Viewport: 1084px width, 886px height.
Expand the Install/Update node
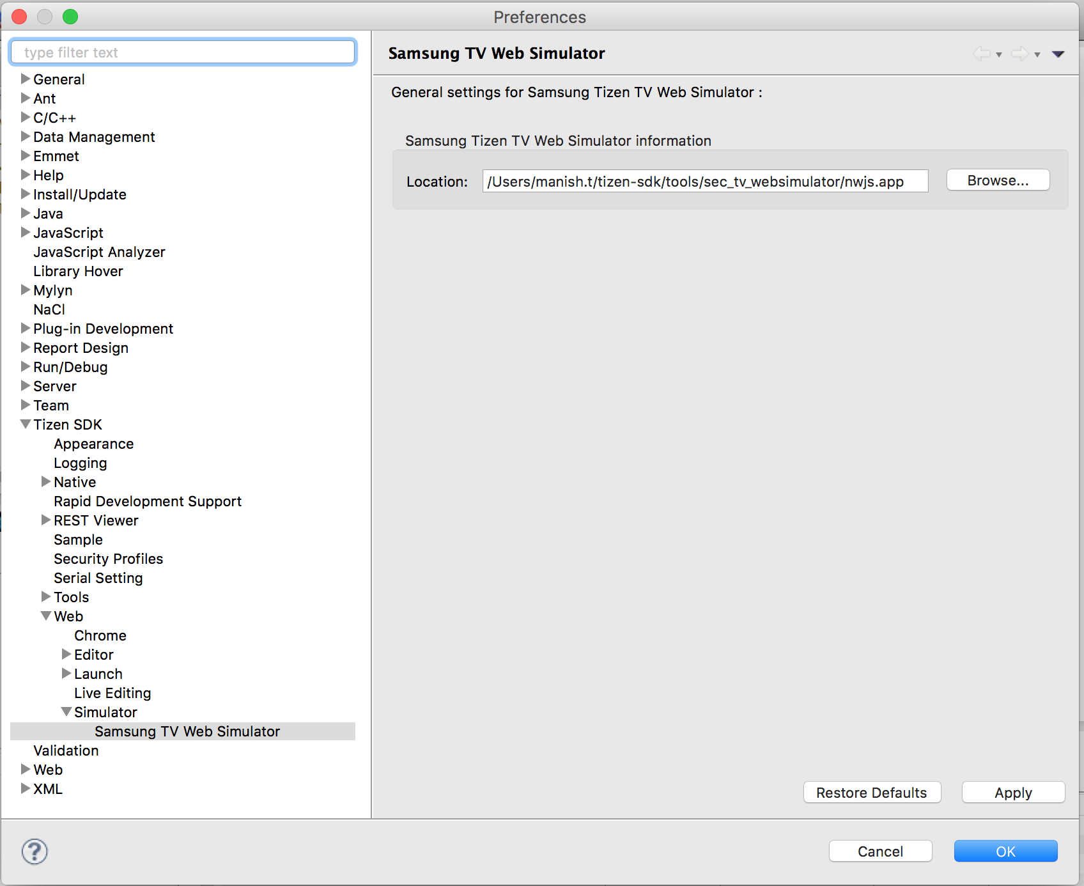26,194
